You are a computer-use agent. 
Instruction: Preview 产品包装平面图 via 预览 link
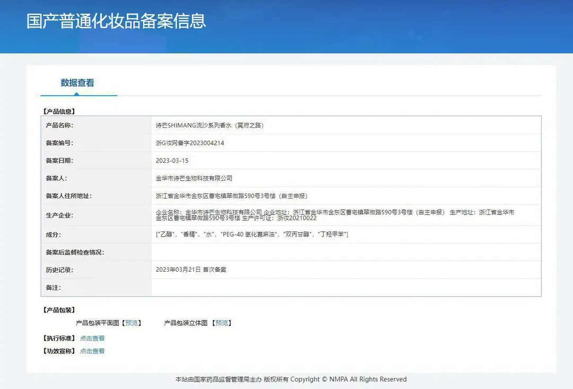[x=132, y=323]
